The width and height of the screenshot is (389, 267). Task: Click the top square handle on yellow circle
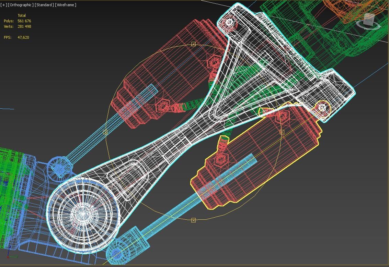pos(193,44)
